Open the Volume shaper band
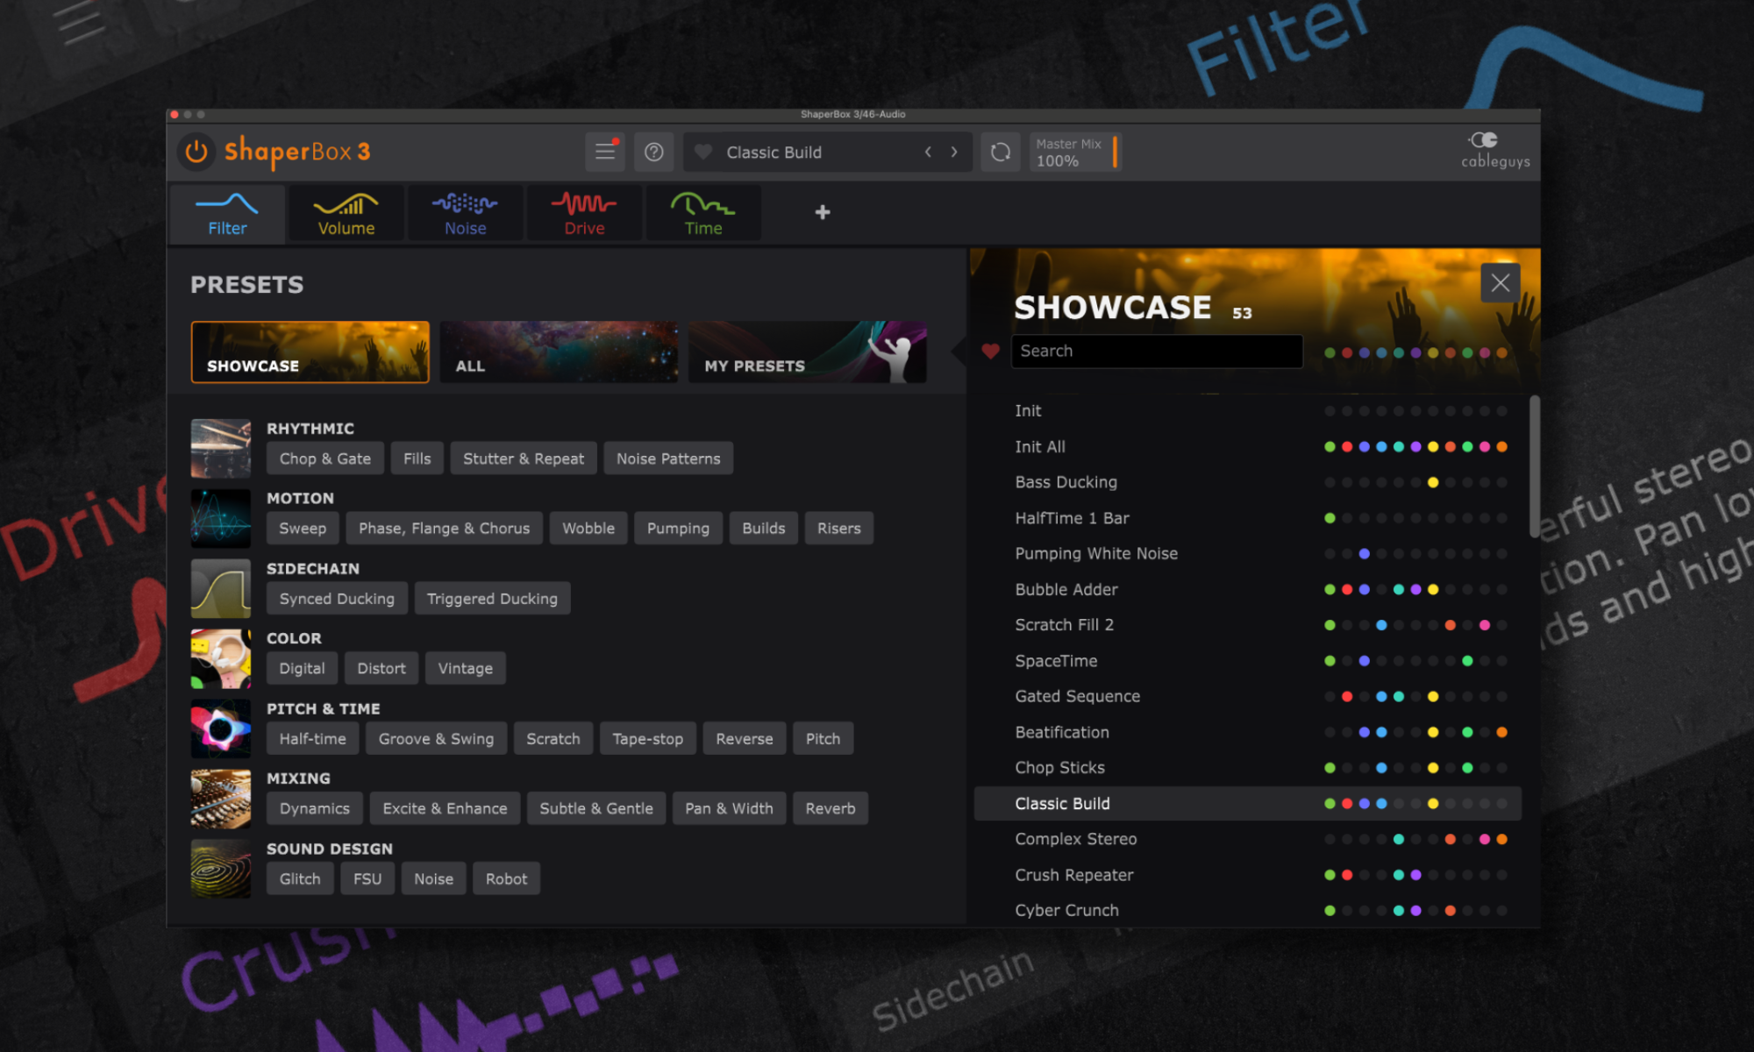 (x=345, y=212)
